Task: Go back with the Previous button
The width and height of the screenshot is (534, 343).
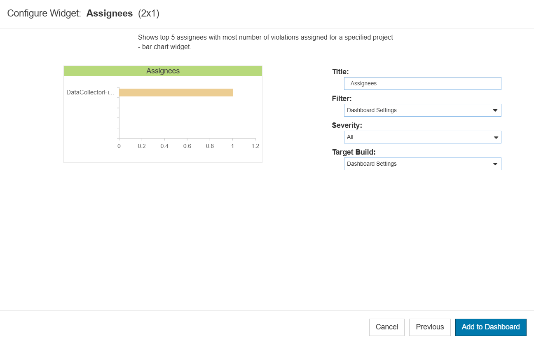Action: [430, 327]
